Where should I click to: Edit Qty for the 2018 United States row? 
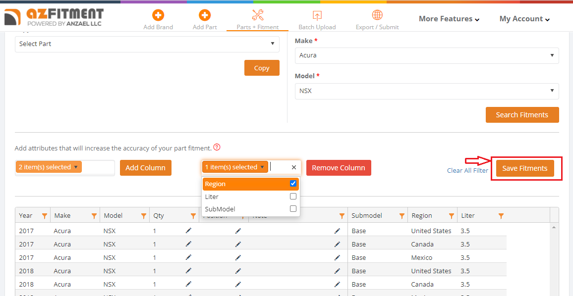pyautogui.click(x=188, y=271)
